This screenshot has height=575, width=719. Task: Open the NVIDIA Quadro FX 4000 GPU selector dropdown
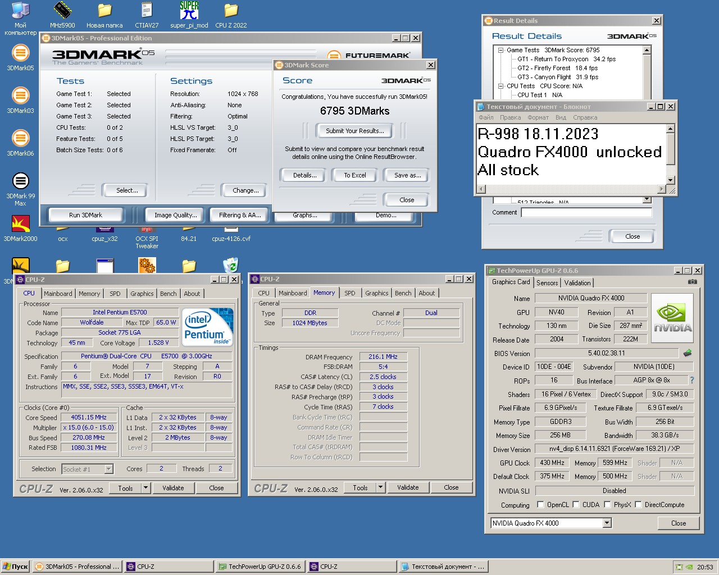click(x=607, y=523)
